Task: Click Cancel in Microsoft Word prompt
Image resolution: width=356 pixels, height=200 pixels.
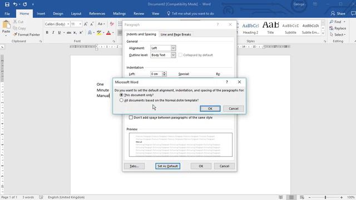Action: (x=234, y=109)
